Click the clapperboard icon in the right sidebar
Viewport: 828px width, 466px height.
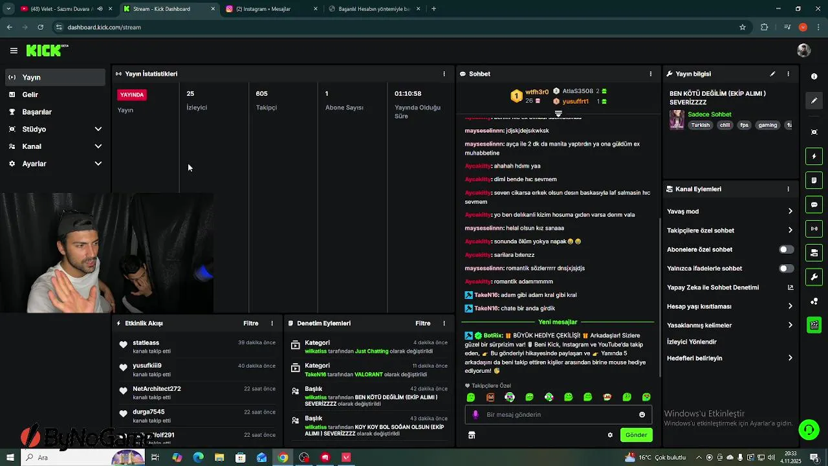814,325
